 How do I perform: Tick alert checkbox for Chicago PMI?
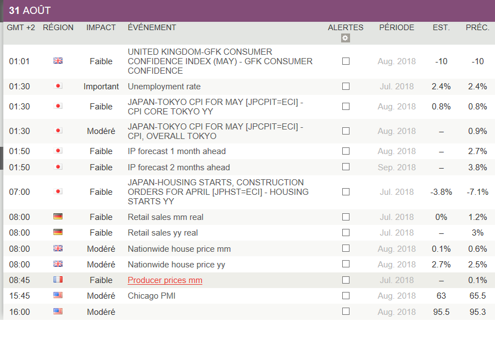[346, 296]
